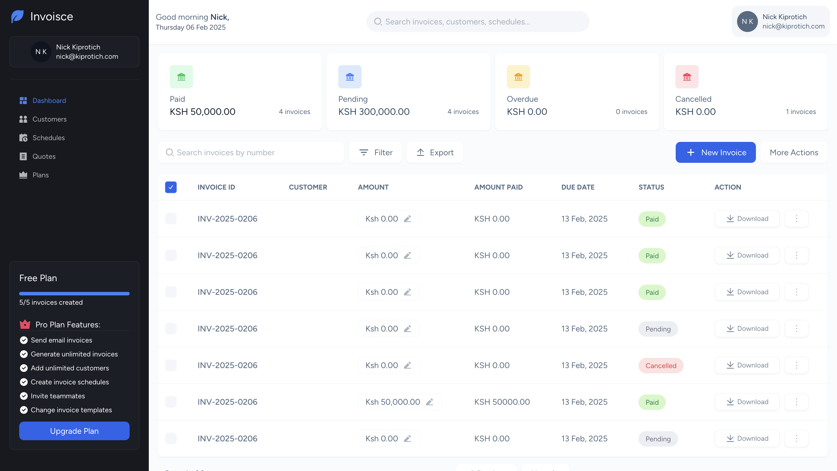The image size is (837, 471).
Task: Click the green Paid bank icon
Action: pyautogui.click(x=181, y=77)
